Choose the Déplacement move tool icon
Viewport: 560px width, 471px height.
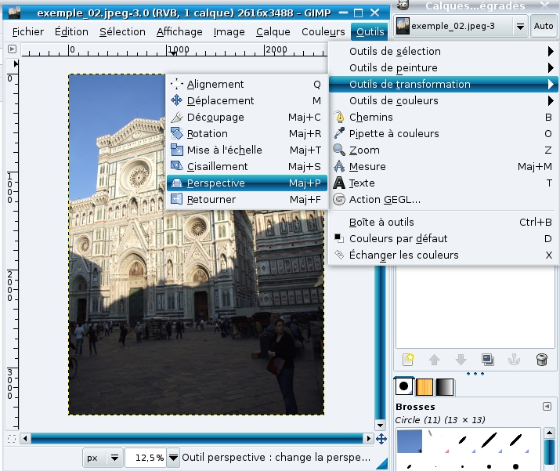pos(176,100)
